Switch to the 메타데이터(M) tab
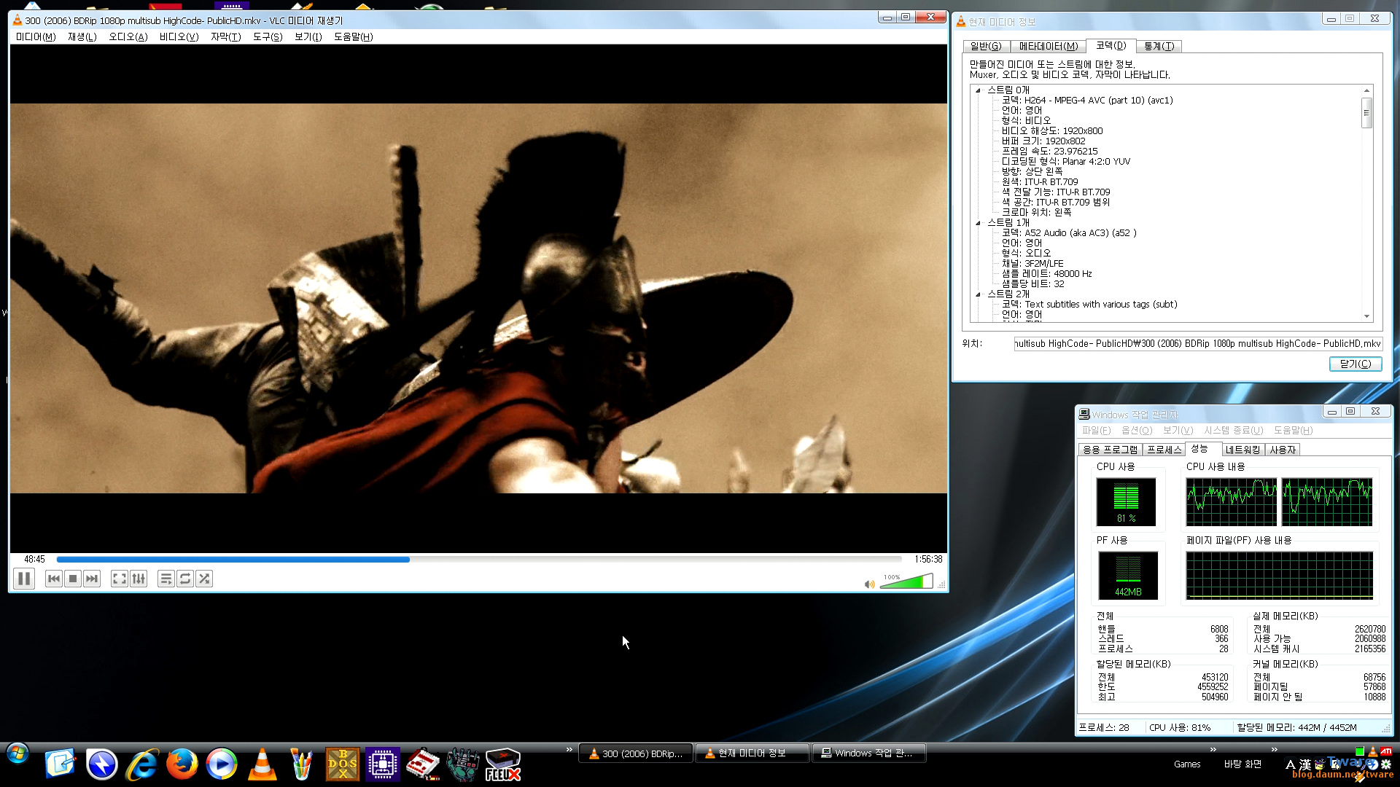 [1048, 47]
